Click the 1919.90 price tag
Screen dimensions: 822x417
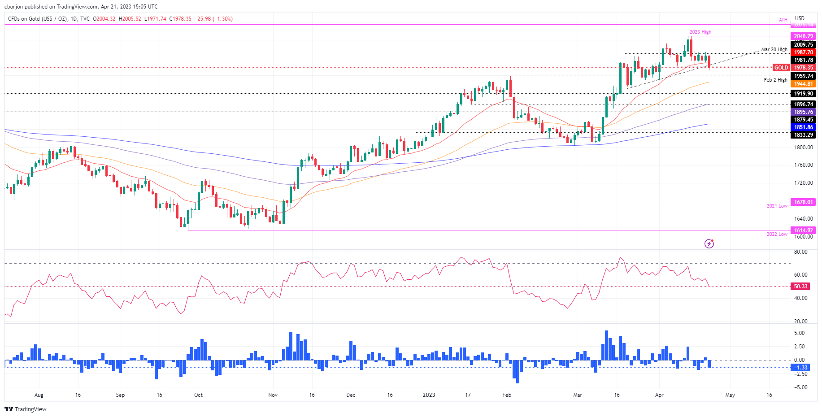803,94
